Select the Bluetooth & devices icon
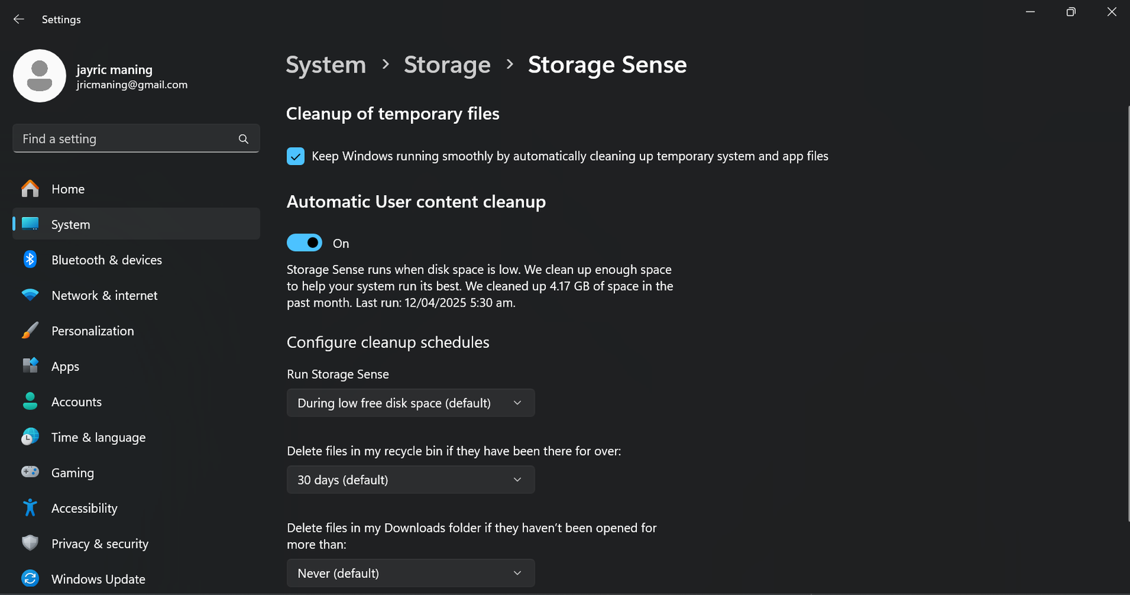This screenshot has height=595, width=1130. coord(30,259)
